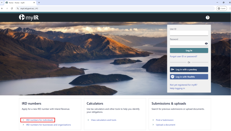231x131 pixels.
Task: Click chevron beside Upload a document
Action: pos(153,125)
